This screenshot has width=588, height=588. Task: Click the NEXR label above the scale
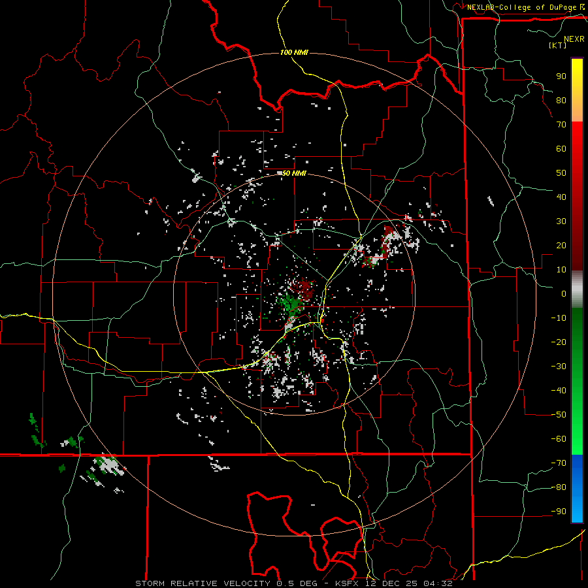click(574, 39)
